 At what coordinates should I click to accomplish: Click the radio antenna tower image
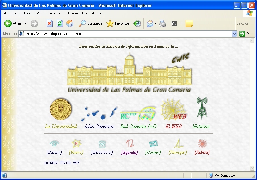click(202, 108)
